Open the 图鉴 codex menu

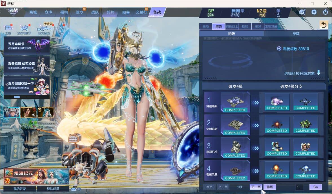click(126, 12)
